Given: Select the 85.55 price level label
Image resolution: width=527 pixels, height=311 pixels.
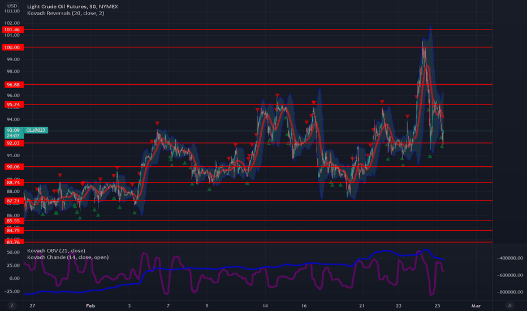Looking at the screenshot, I should pos(14,221).
